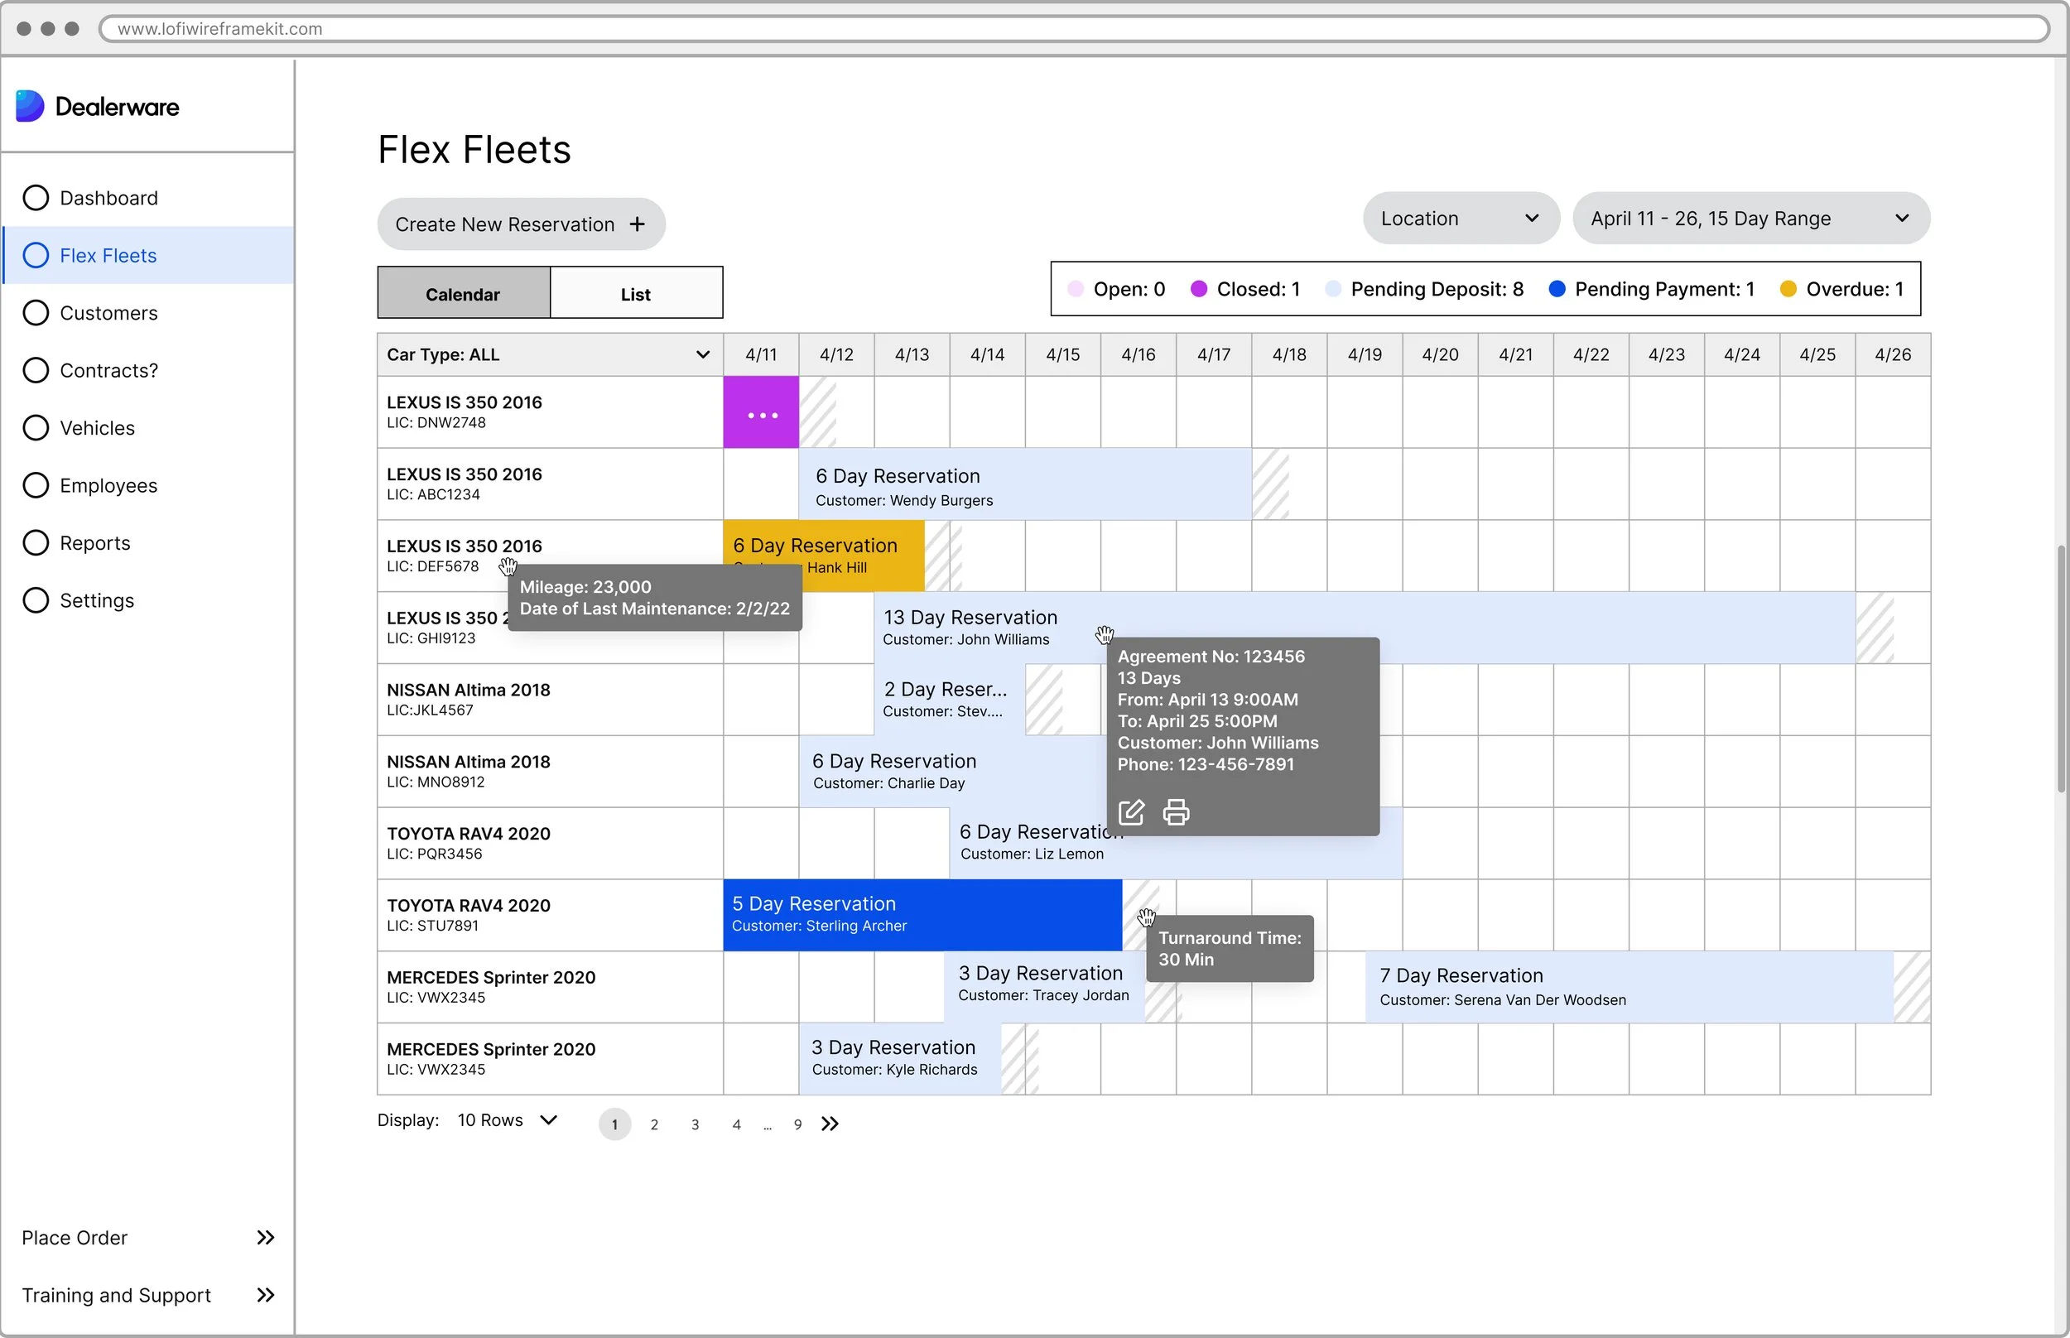Click the yellow Overdue legend dot

1788,289
